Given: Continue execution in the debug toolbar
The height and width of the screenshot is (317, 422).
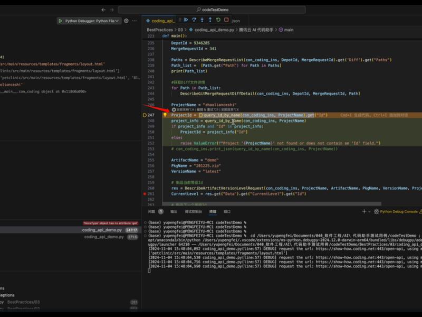Looking at the screenshot, I should (186, 20).
